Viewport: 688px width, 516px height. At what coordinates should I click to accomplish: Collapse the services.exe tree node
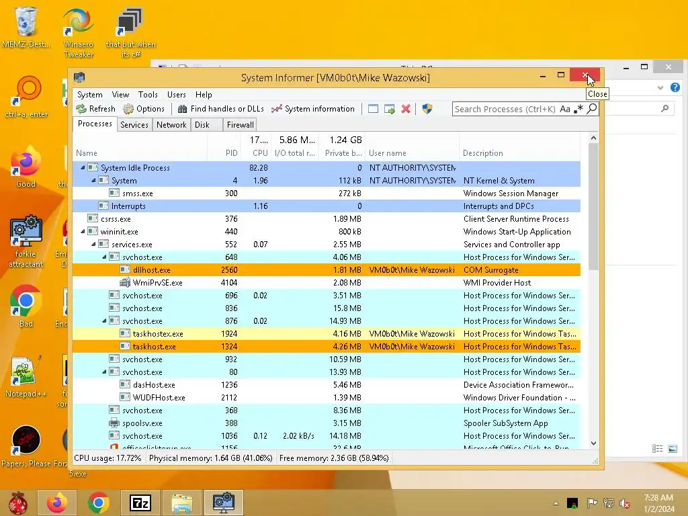93,244
